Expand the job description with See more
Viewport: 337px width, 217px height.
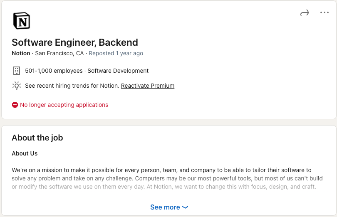(x=169, y=207)
